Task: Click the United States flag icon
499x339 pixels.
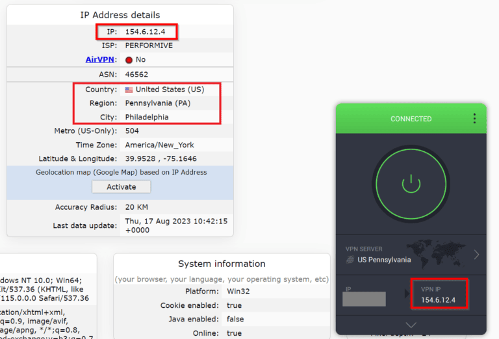Action: (x=129, y=90)
